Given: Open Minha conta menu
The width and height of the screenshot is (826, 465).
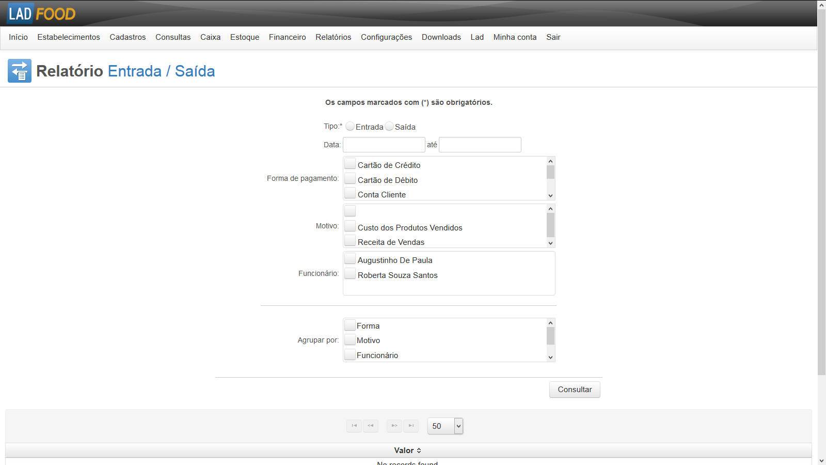Looking at the screenshot, I should [515, 37].
